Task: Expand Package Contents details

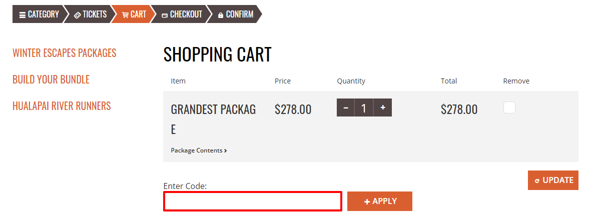Action: coord(199,150)
